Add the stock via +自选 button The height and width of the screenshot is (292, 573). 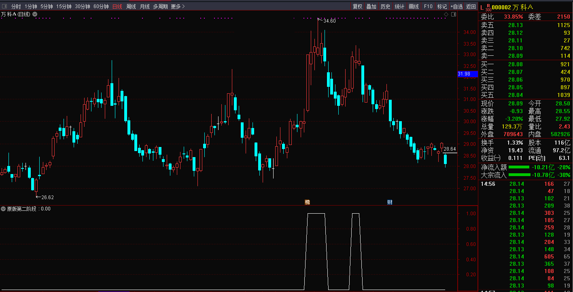click(456, 6)
